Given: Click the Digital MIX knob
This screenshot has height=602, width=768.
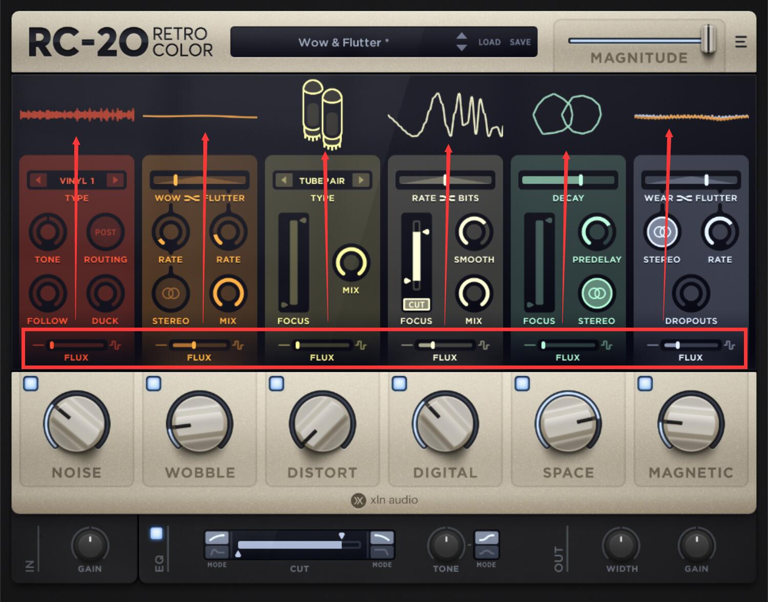Looking at the screenshot, I should click(474, 294).
